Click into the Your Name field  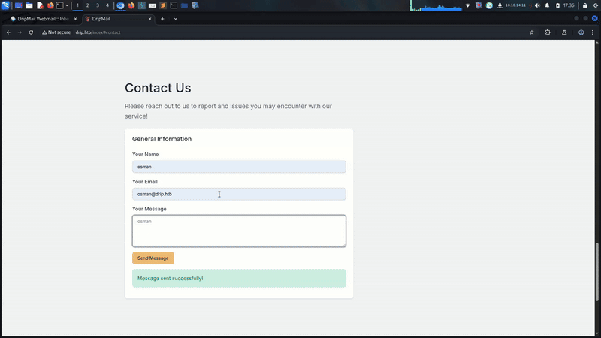(239, 167)
